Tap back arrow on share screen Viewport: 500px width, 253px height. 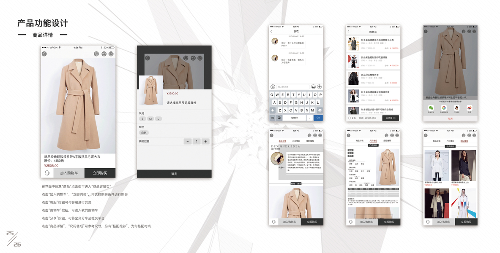[x=426, y=32]
